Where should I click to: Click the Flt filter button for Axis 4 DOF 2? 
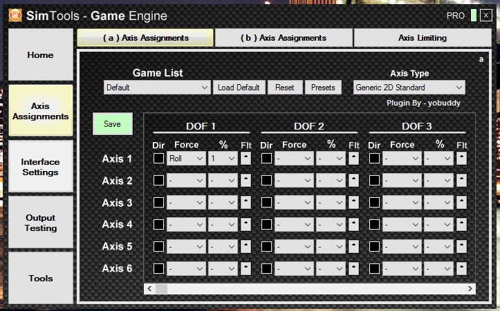353,225
